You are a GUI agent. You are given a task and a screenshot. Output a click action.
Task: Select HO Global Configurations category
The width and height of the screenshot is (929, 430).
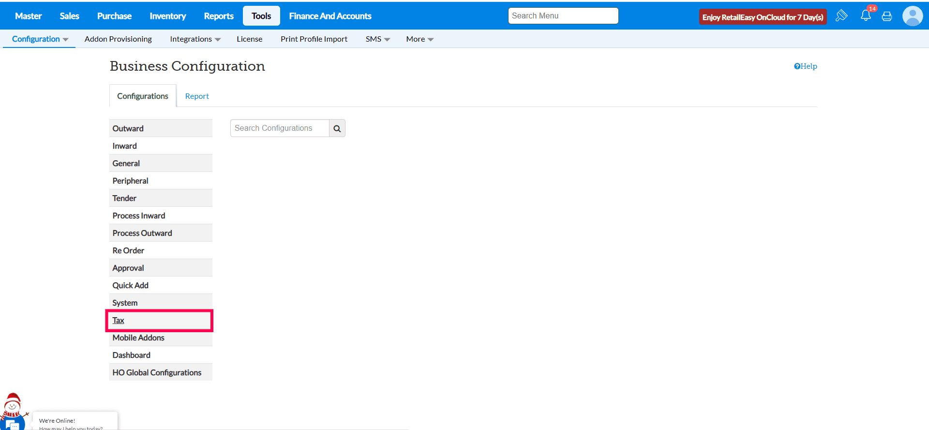coord(161,372)
